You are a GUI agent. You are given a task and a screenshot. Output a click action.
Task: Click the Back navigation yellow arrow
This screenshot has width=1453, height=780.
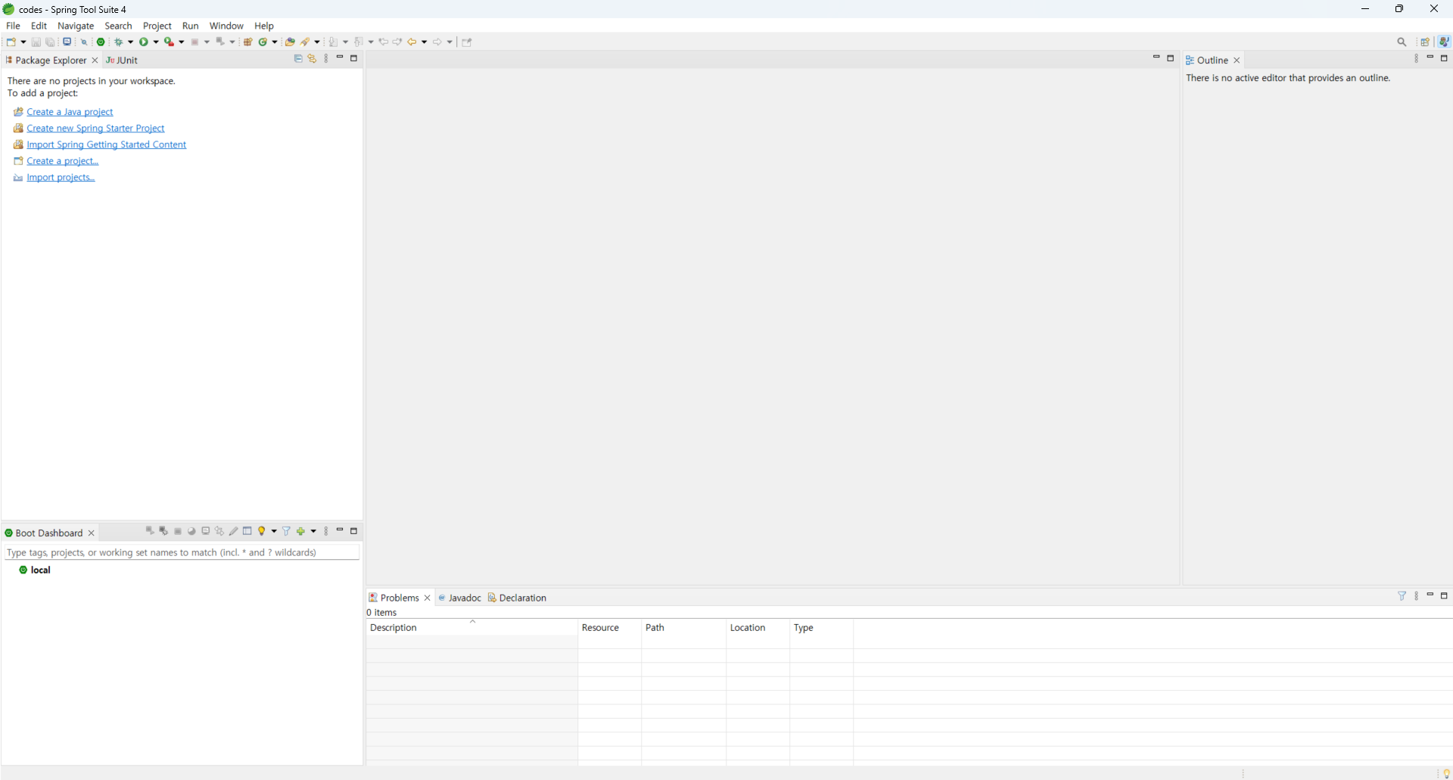tap(412, 42)
